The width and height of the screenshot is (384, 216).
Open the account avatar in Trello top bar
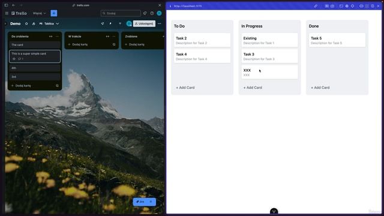point(159,13)
